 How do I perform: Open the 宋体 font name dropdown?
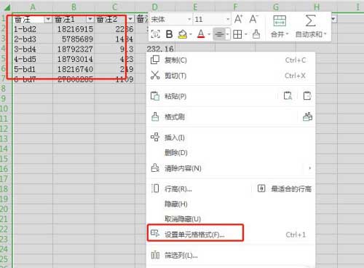click(x=189, y=19)
